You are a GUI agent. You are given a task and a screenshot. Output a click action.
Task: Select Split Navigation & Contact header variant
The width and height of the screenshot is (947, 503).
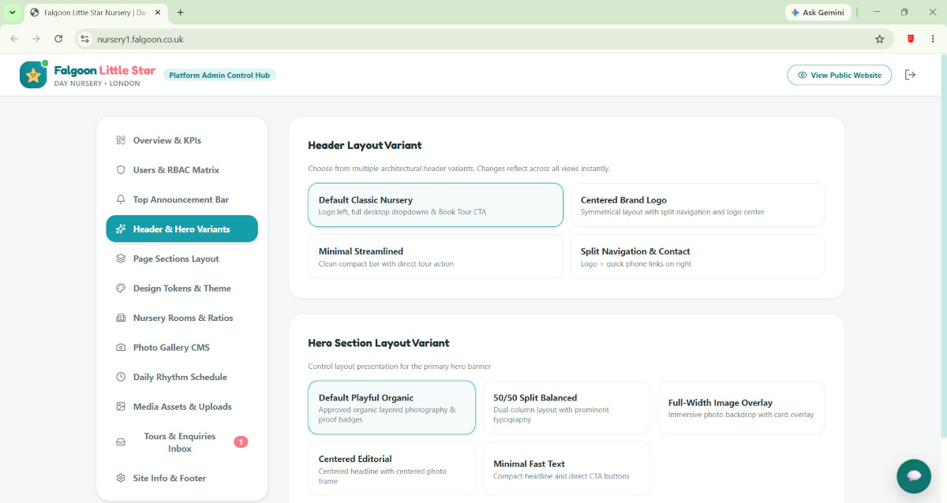click(698, 256)
